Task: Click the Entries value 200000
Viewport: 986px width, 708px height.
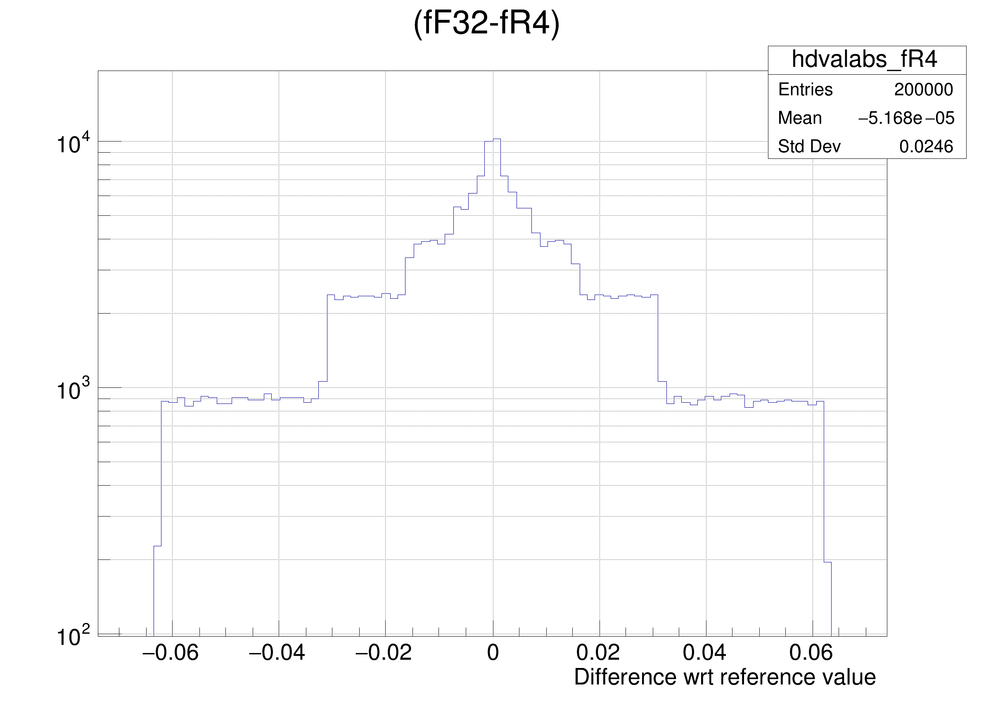Action: pos(923,90)
